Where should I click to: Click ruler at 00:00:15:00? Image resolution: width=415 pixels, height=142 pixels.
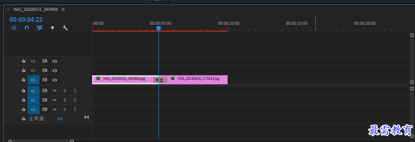click(296, 24)
